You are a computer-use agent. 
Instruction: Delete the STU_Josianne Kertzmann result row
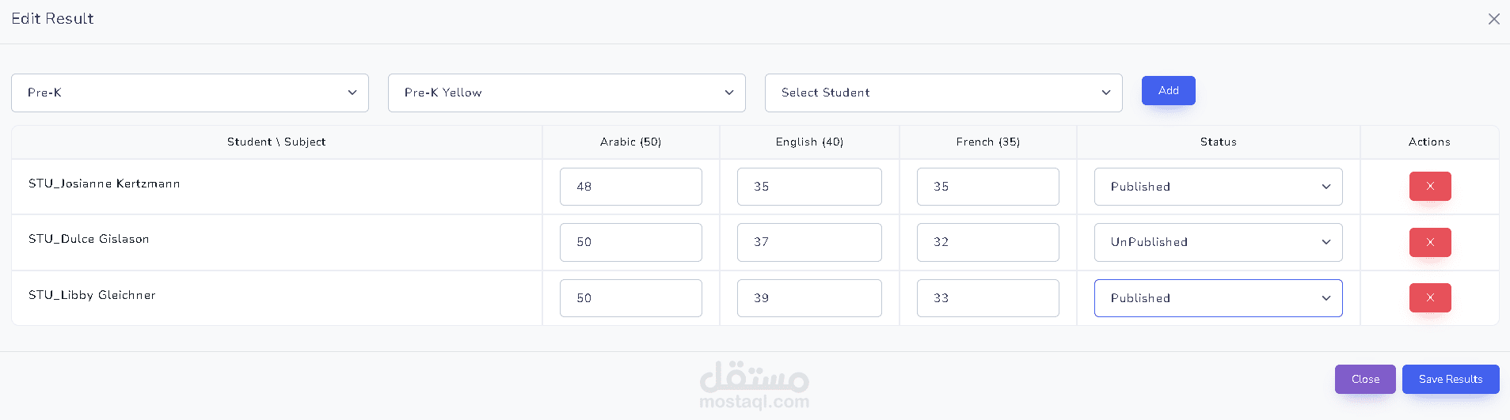tap(1429, 187)
